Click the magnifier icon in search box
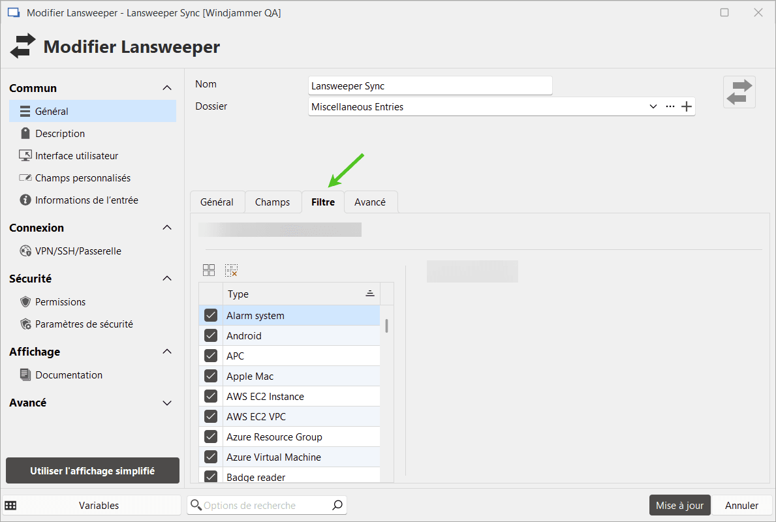The height and width of the screenshot is (522, 776). click(337, 505)
